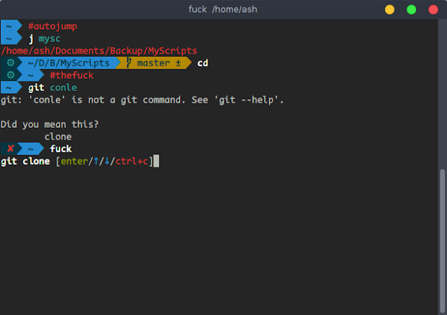Click the git branch icon beside master

tap(129, 62)
